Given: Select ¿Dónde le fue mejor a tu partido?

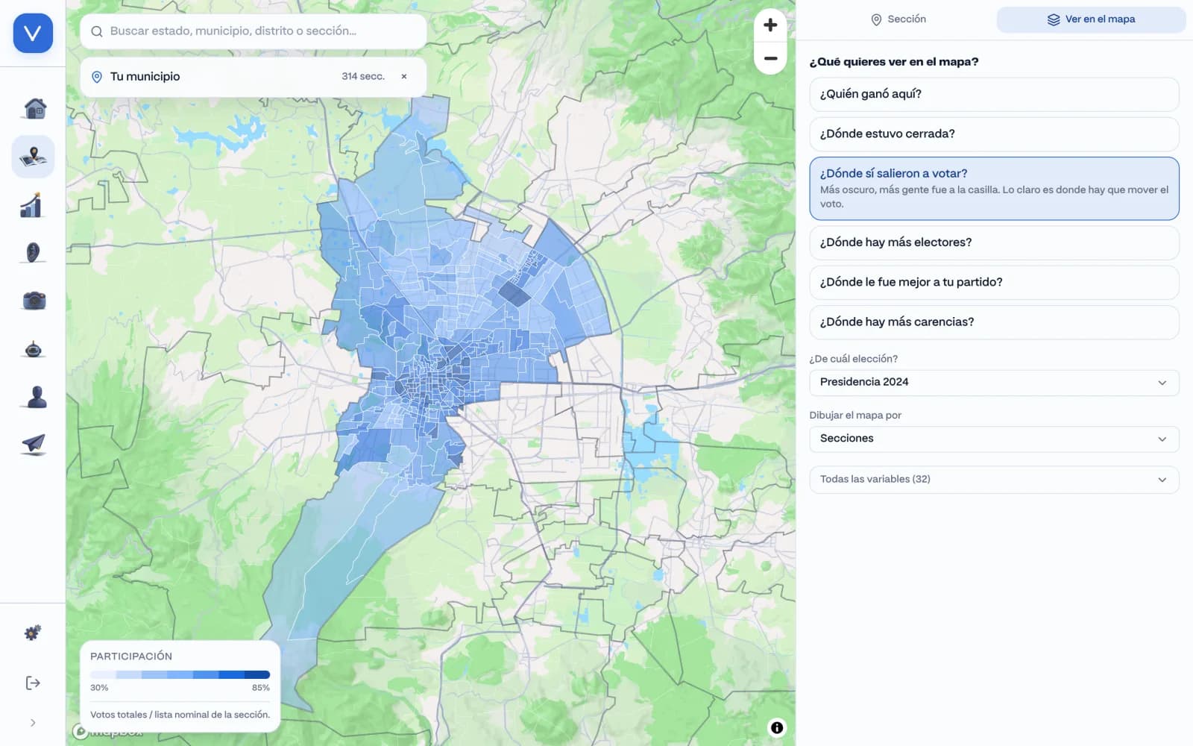Looking at the screenshot, I should [x=994, y=282].
